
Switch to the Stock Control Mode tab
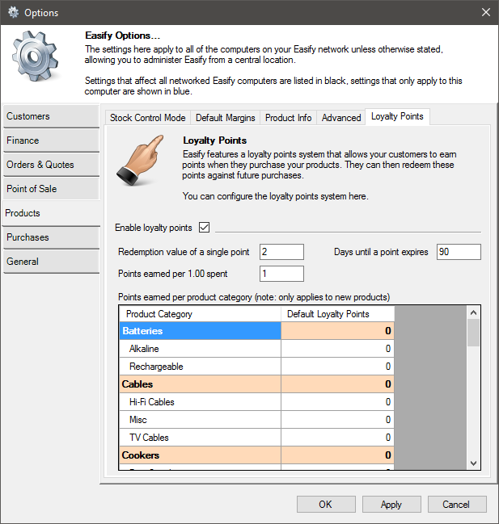tap(147, 118)
